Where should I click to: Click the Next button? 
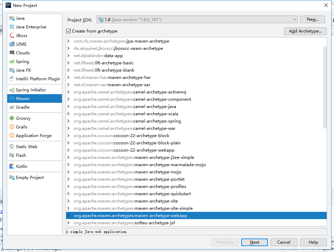pyautogui.click(x=254, y=242)
